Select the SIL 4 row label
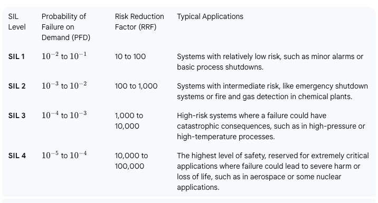 click(x=17, y=156)
